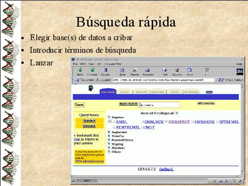Open the RESULTS tab
Screen dimensions: 248x186
(141, 92)
